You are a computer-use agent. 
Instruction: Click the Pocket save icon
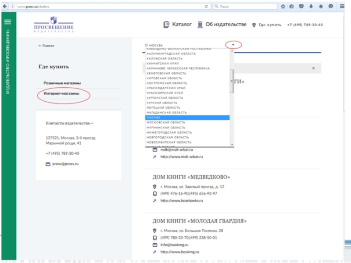(301, 6)
